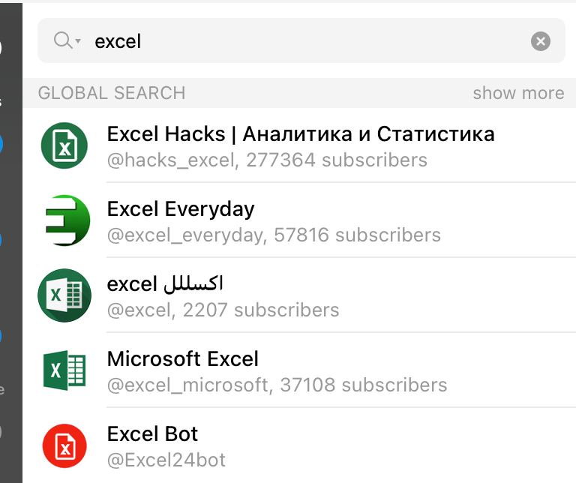
Task: Clear the search text with X button
Action: [x=541, y=41]
